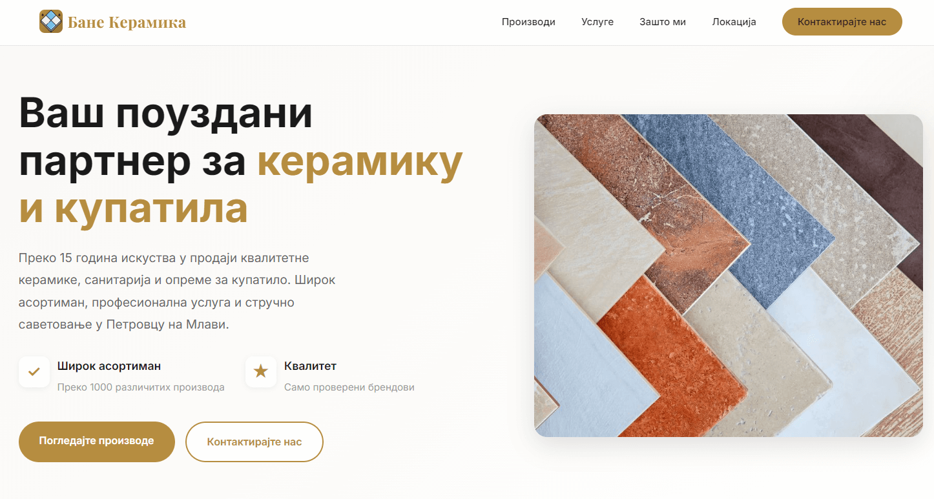Open the Локација navigation link

coord(734,22)
